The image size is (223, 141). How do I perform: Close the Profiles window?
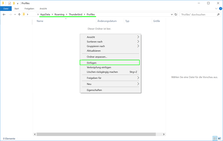(218, 3)
